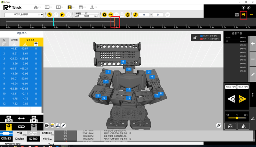Toggle the unlock padlock in 3D view
256x147 pixels.
point(195,38)
